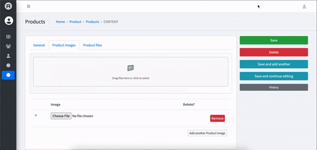Open the account icon in the header
Viewport: 317px width, 150px height.
coord(304,6)
